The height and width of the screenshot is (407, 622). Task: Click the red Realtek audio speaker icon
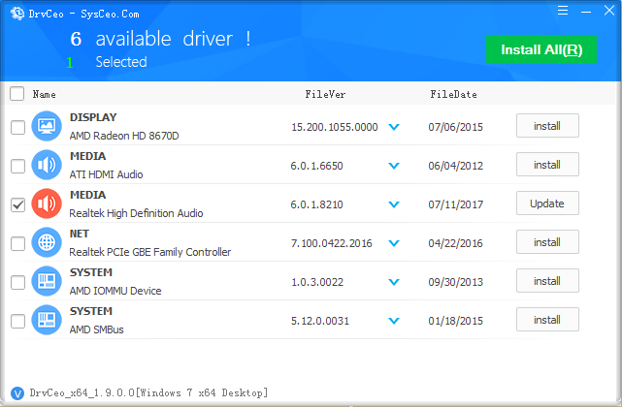(x=47, y=203)
